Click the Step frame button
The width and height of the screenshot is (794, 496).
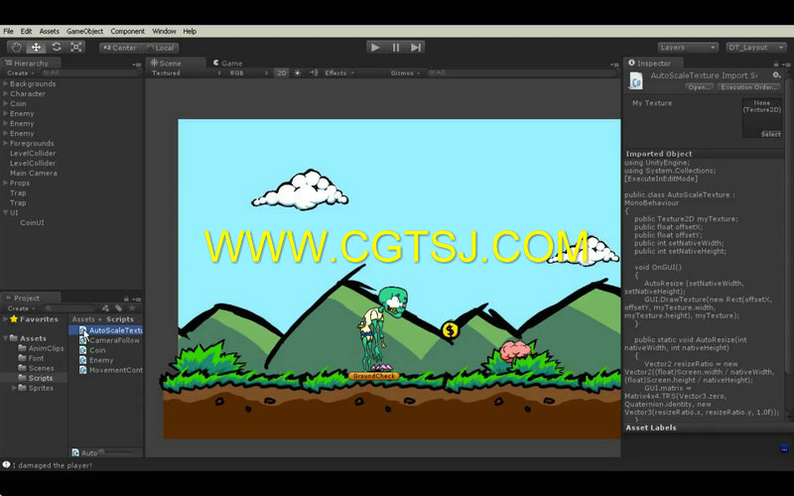click(x=415, y=47)
